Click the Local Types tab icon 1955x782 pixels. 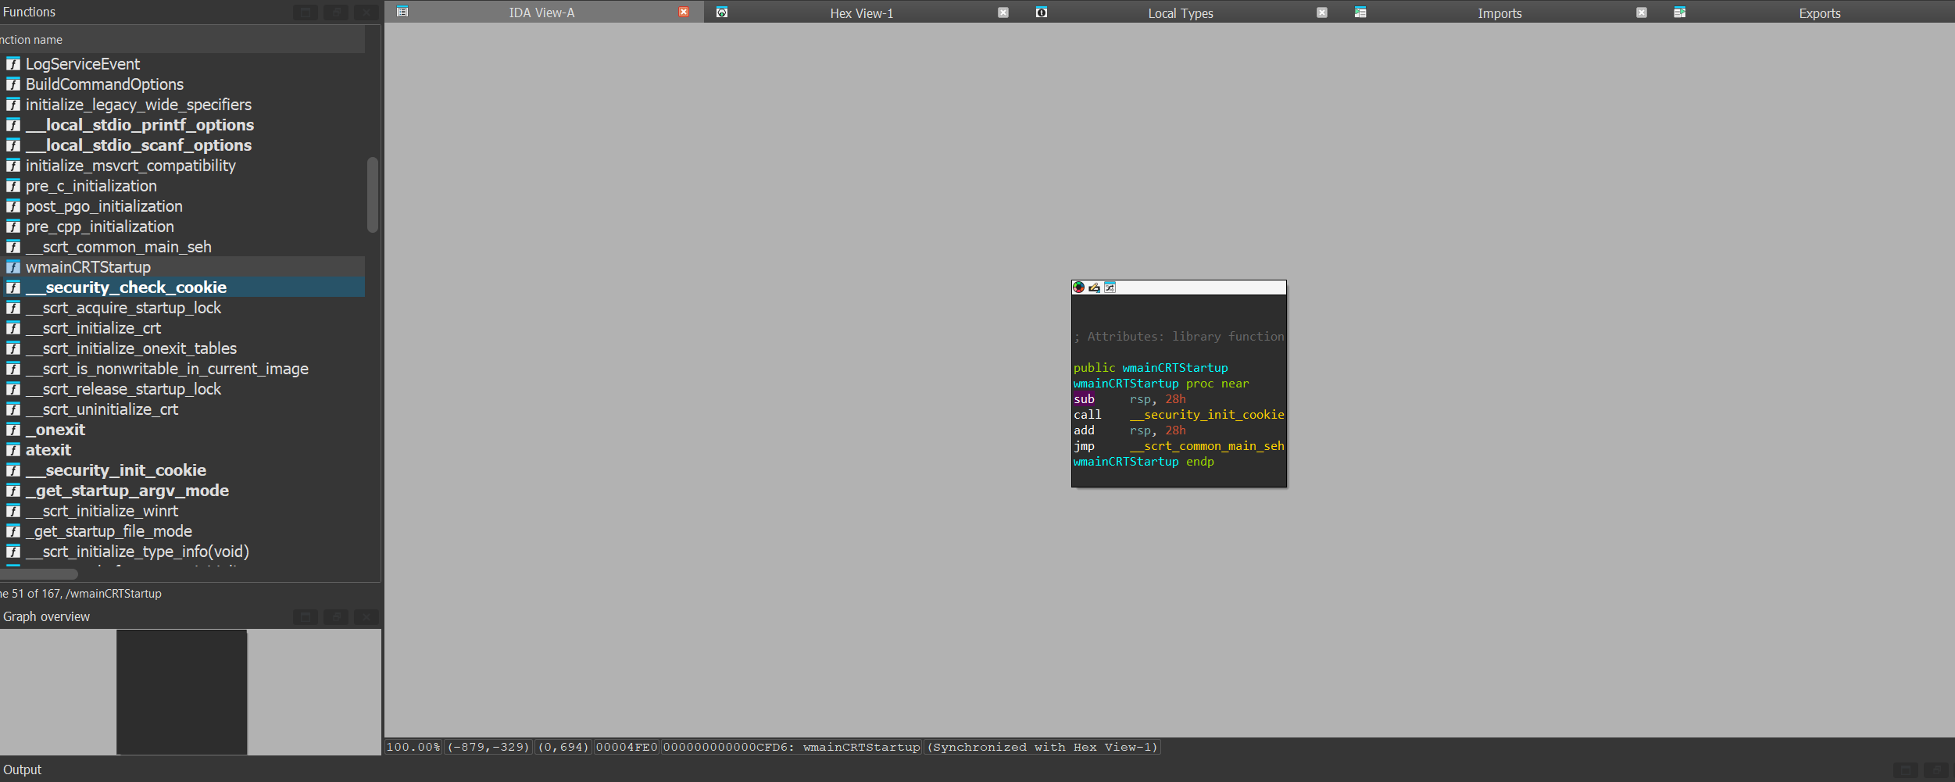[x=1042, y=12]
